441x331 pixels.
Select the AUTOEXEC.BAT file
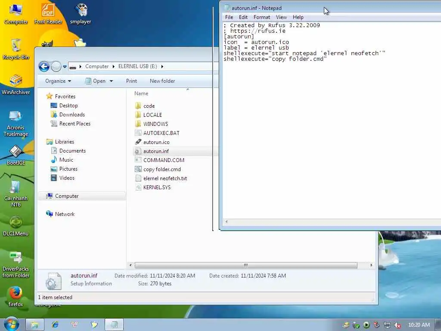[161, 133]
